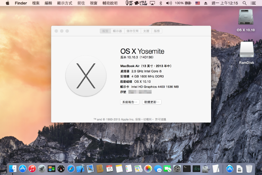Open the 編輯 menu
262x175 pixels.
tap(48, 3)
